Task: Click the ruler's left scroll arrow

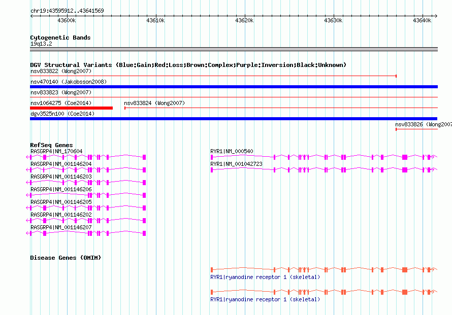Action: coord(31,16)
